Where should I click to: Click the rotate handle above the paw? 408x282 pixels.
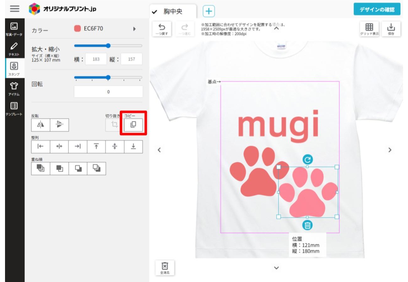click(308, 160)
